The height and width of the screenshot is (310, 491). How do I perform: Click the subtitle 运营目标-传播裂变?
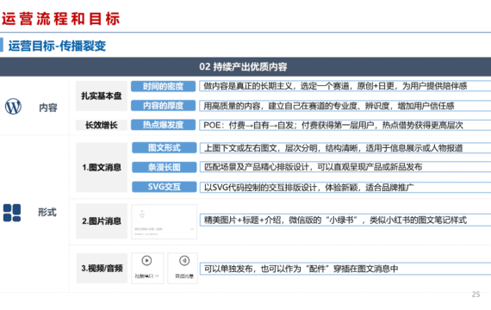point(57,46)
